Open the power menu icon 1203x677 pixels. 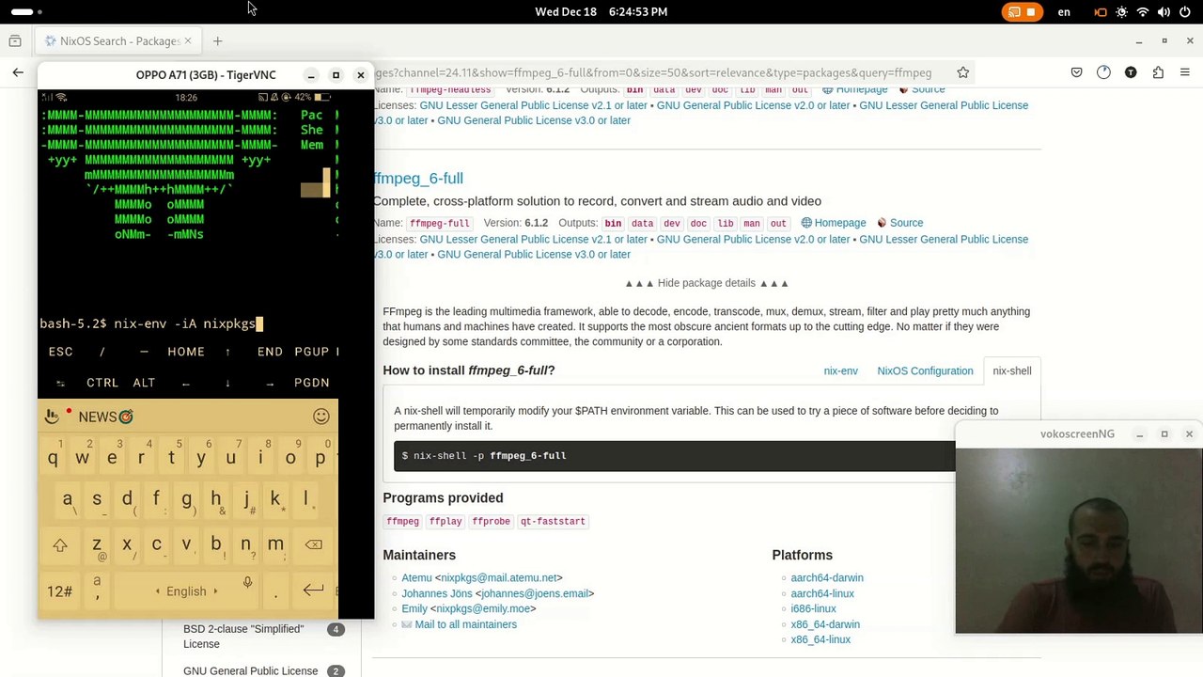[1184, 12]
